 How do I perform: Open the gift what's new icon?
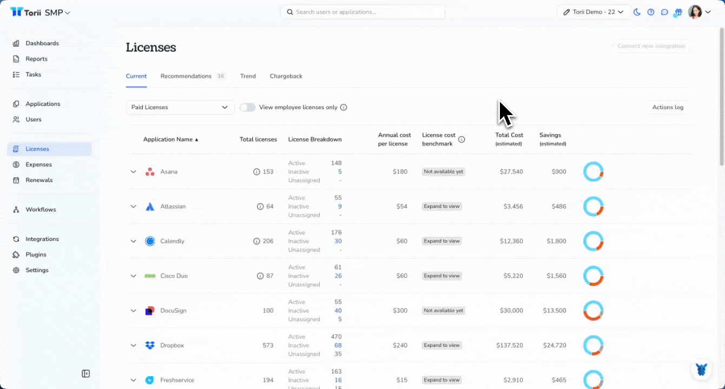678,12
